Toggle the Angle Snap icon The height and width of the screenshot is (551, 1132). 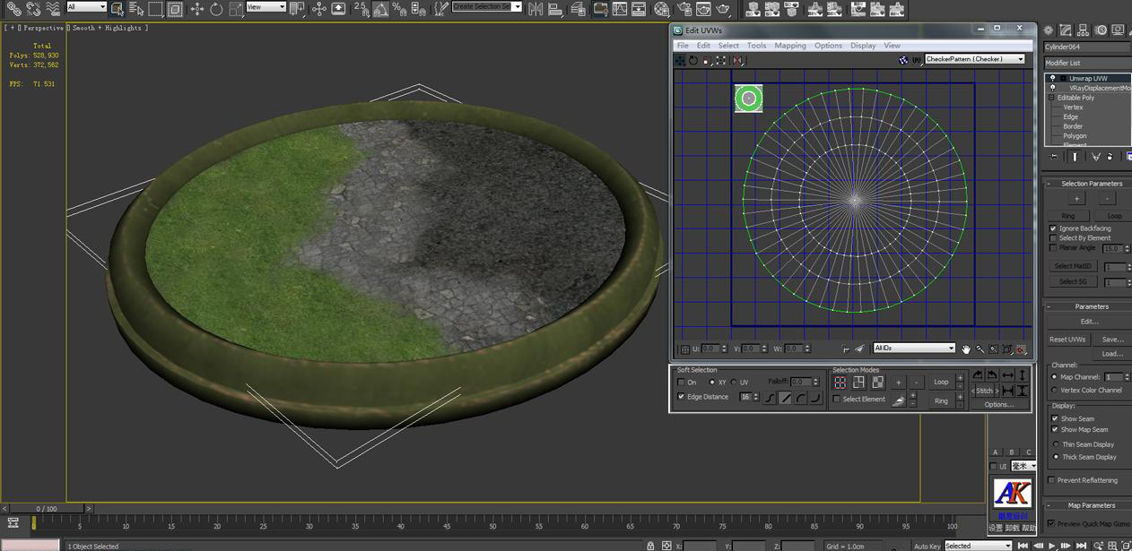point(380,9)
